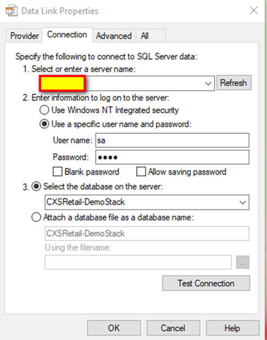Image resolution: width=267 pixels, height=340 pixels.
Task: Expand the server name dropdown arrow
Action: point(208,83)
